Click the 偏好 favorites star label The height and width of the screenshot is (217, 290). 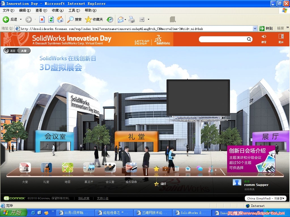(x=160, y=184)
